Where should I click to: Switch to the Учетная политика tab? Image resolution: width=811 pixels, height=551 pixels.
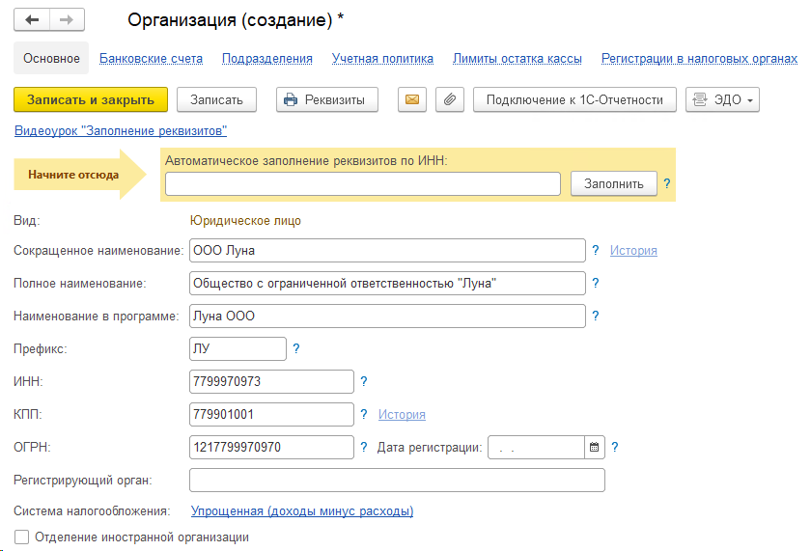tap(382, 58)
